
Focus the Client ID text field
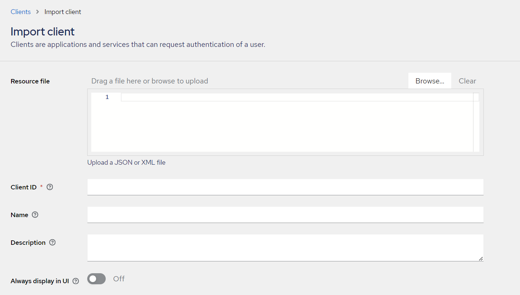click(x=285, y=187)
